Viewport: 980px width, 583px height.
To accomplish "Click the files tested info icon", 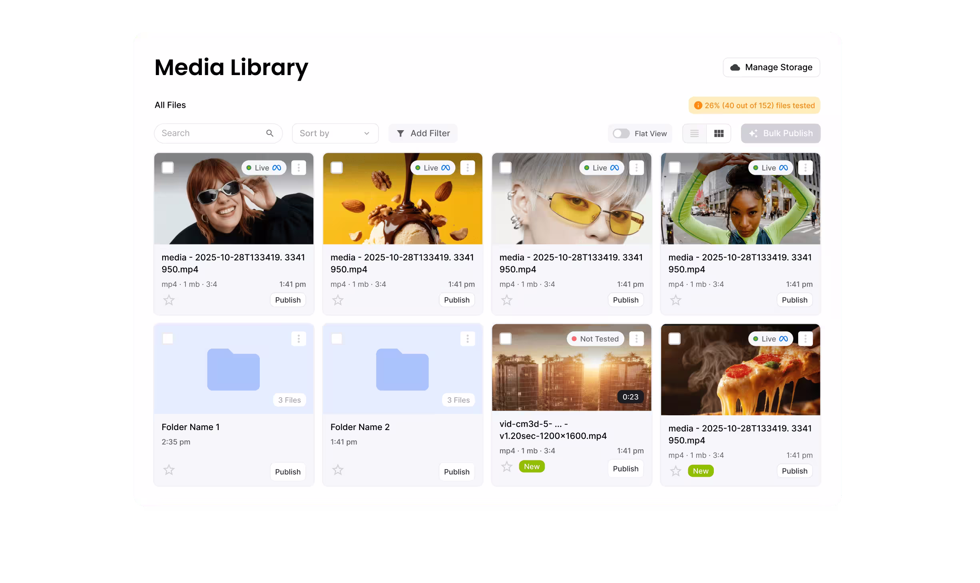I will [x=698, y=105].
